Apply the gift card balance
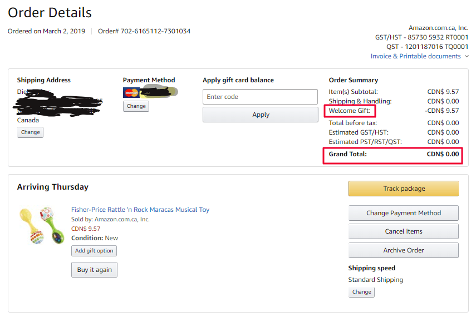 (x=260, y=115)
